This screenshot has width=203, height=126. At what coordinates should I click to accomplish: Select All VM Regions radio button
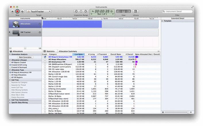tap(10, 77)
